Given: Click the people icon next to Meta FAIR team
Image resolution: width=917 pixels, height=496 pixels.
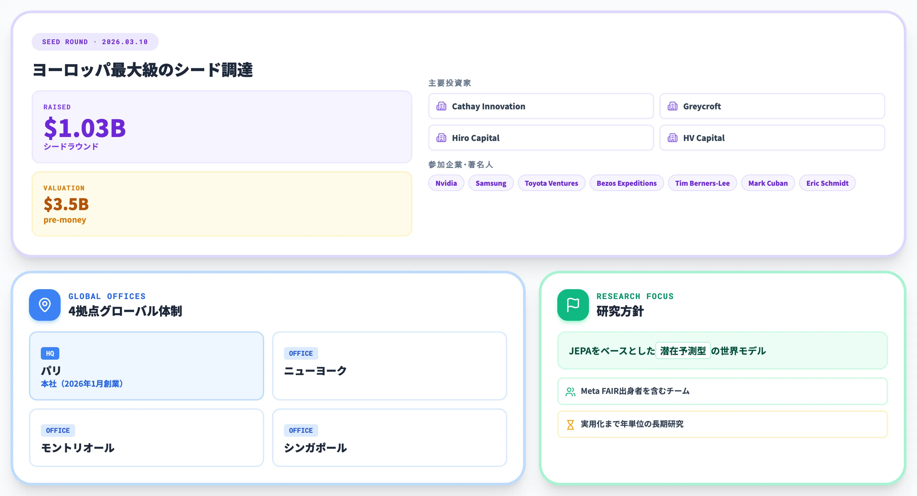Looking at the screenshot, I should point(570,391).
